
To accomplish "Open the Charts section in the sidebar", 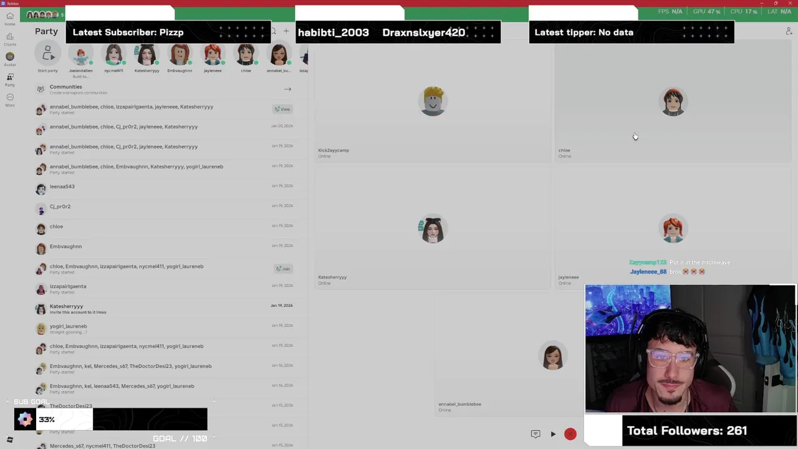I will pyautogui.click(x=10, y=39).
